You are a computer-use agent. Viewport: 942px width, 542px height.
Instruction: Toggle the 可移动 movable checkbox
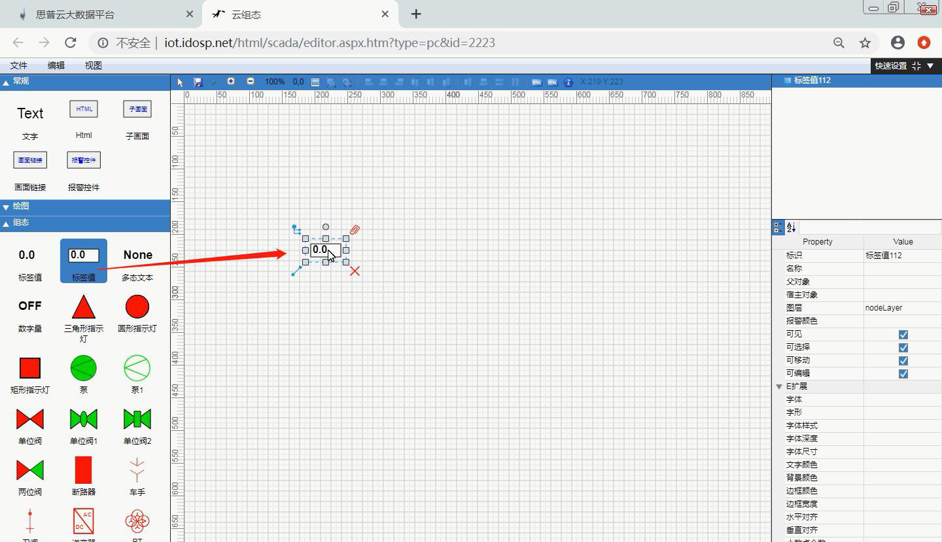[903, 360]
